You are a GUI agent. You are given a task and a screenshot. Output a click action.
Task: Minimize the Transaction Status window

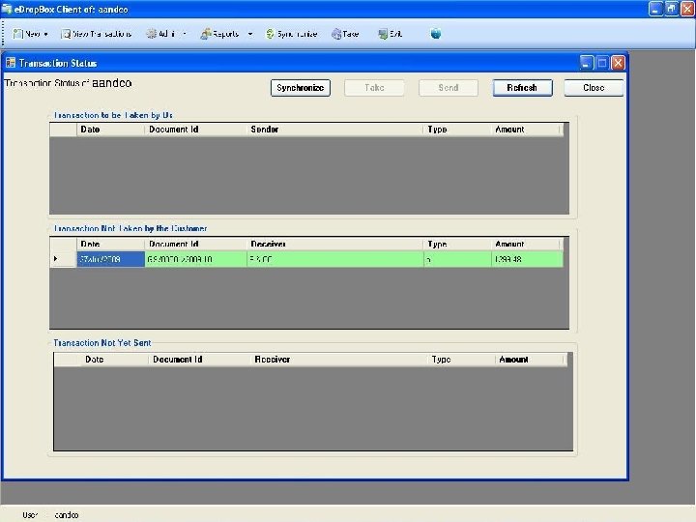(587, 63)
